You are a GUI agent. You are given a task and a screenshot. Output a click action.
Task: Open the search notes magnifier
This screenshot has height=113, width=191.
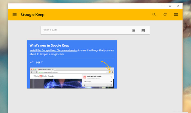pyautogui.click(x=154, y=15)
